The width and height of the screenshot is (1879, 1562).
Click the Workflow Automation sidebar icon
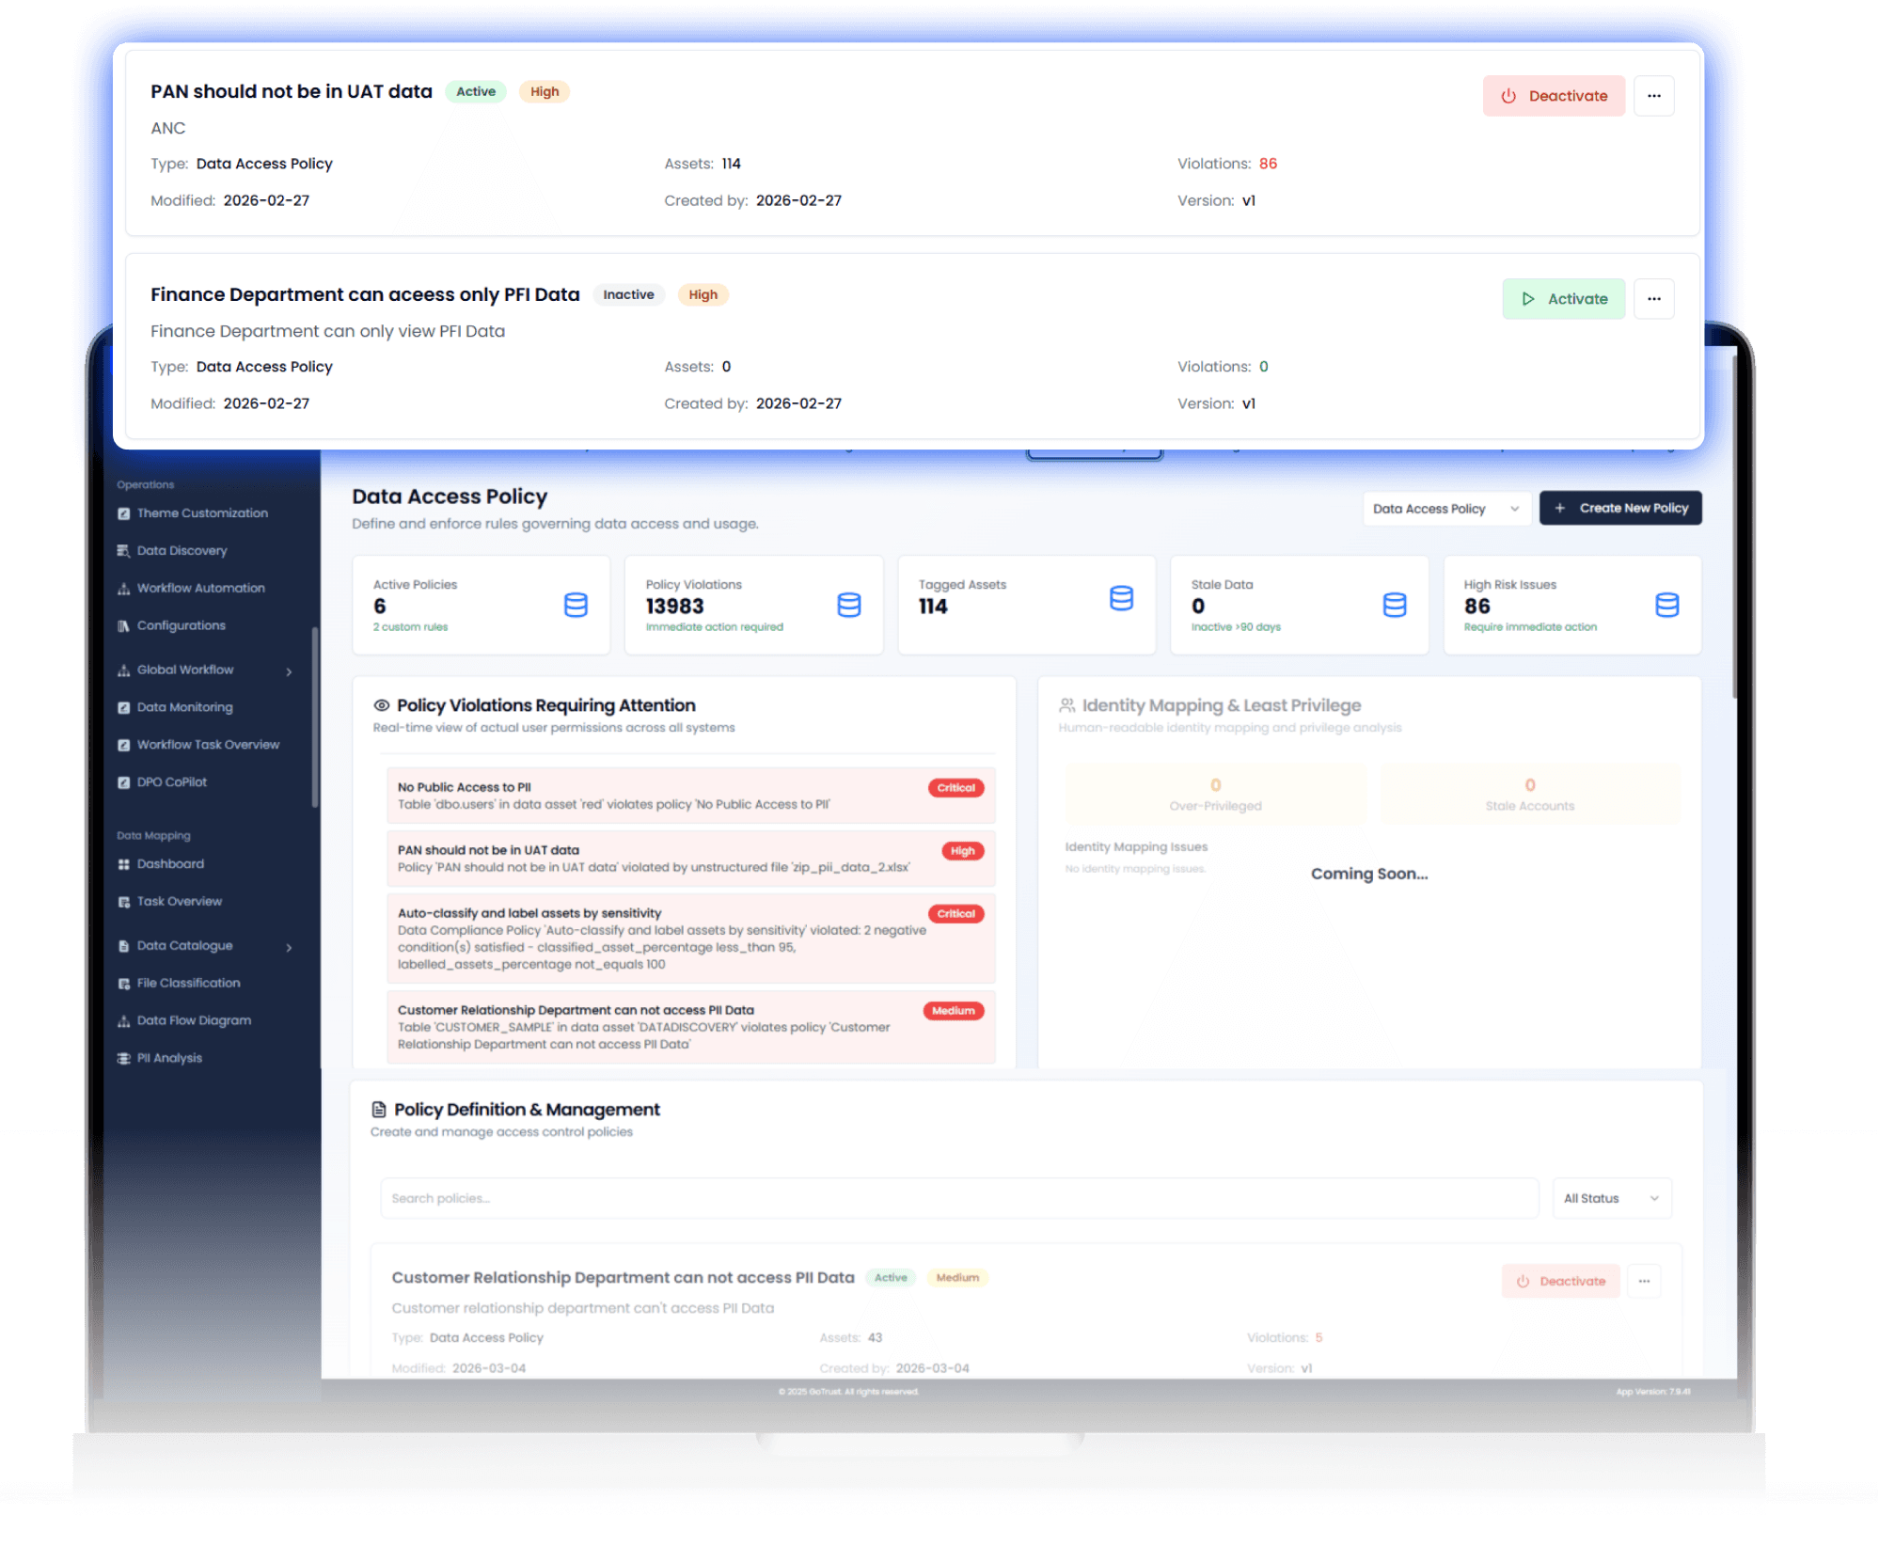click(x=123, y=589)
